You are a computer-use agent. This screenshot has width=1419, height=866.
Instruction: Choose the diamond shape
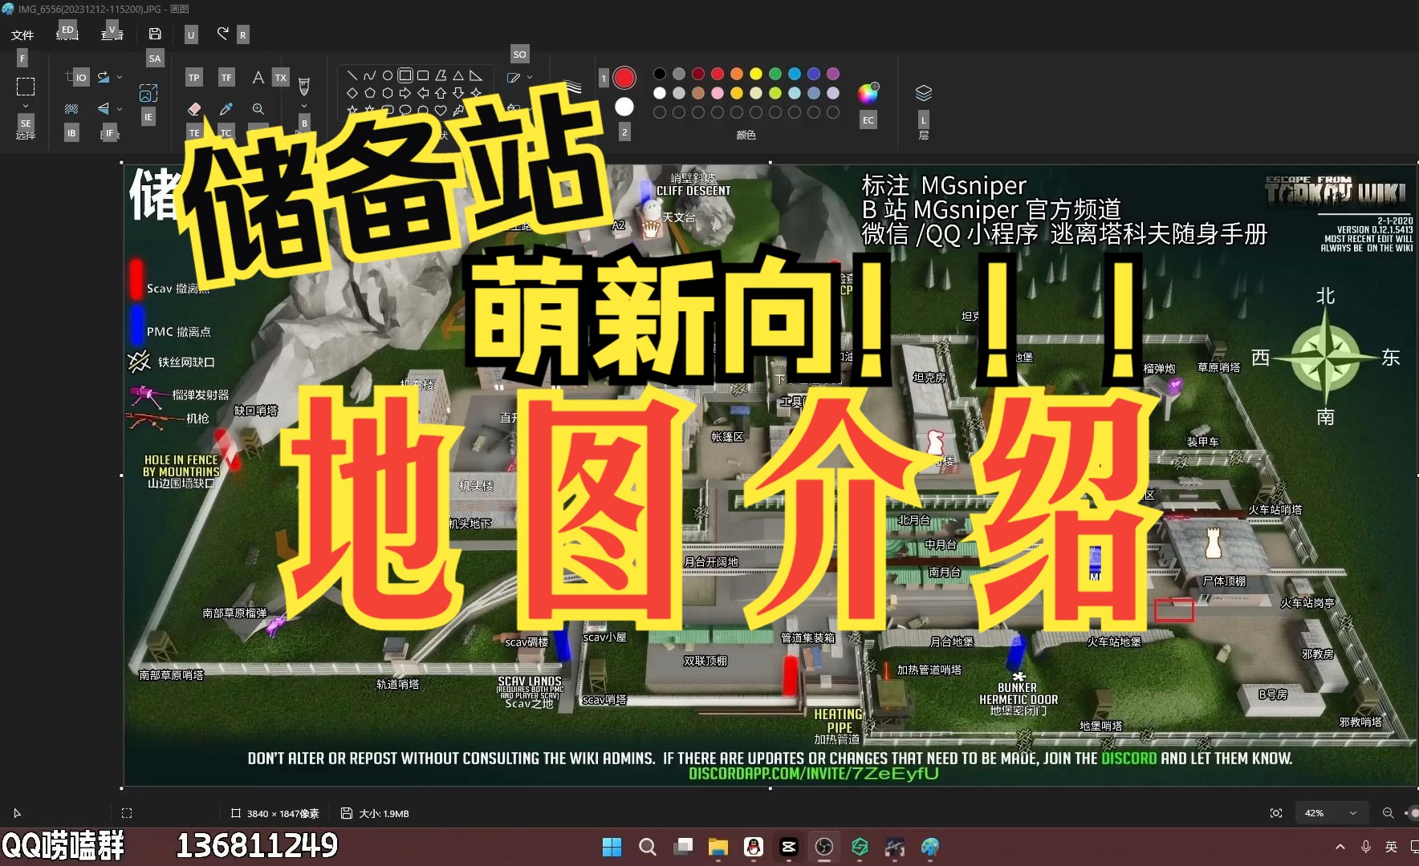(x=352, y=93)
